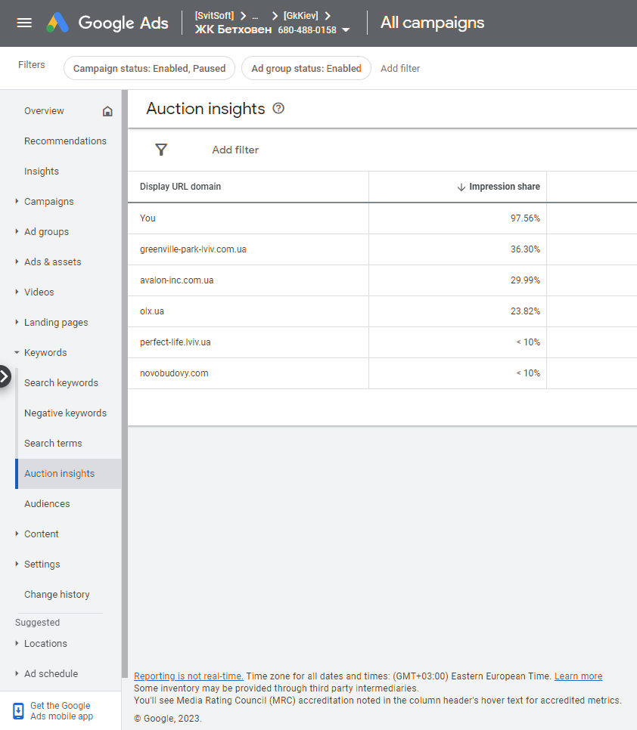This screenshot has height=730, width=637.
Task: Open the [SvitSoft] breadcrumb
Action: (x=214, y=16)
